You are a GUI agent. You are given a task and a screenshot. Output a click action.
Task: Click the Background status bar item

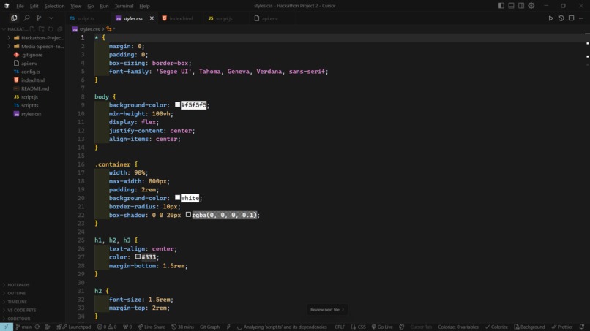(x=529, y=327)
